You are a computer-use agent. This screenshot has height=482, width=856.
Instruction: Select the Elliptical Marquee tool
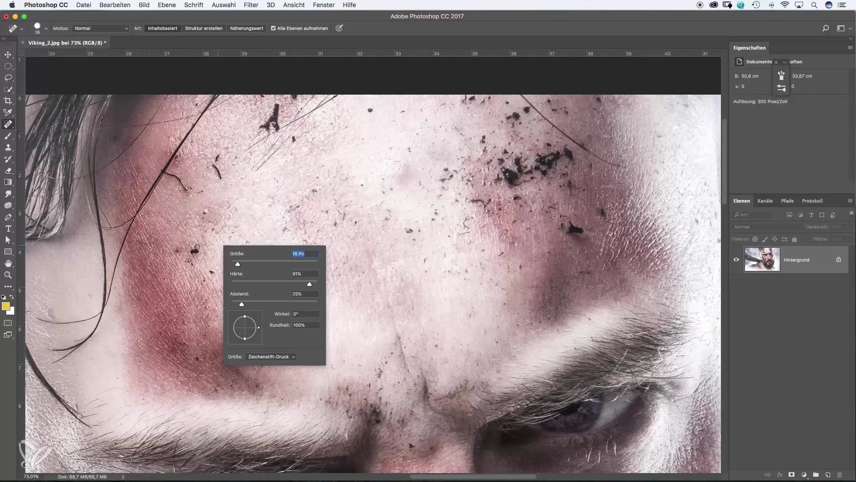[8, 66]
